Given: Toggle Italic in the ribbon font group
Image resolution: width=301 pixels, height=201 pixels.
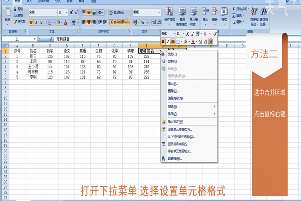Looking at the screenshot, I should click(x=36, y=22).
